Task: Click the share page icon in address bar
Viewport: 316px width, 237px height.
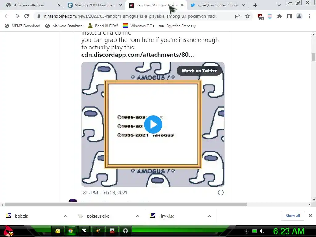Action: (238, 16)
